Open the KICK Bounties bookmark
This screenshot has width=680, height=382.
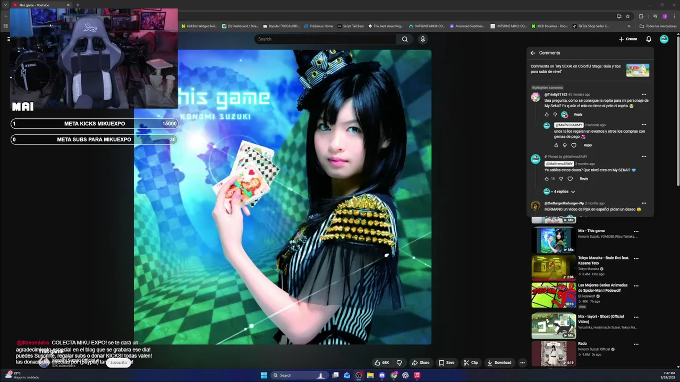(x=549, y=26)
